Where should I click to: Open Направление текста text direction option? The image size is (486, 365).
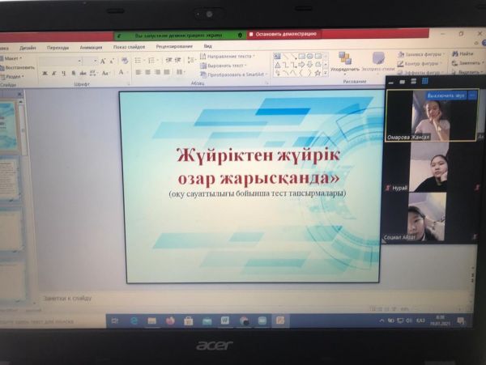point(229,56)
